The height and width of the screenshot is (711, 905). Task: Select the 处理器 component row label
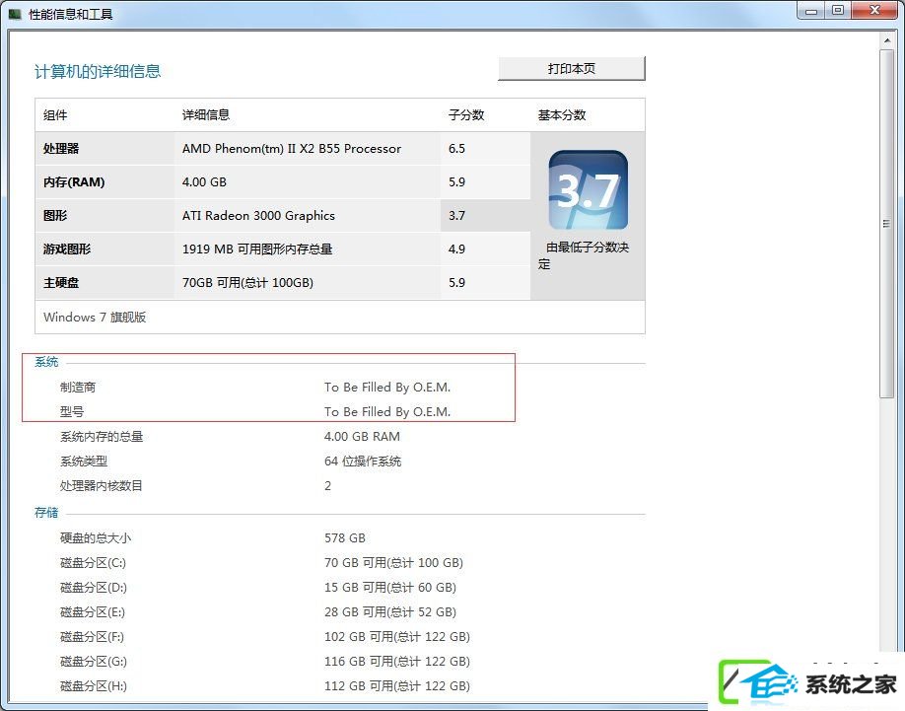pyautogui.click(x=61, y=148)
